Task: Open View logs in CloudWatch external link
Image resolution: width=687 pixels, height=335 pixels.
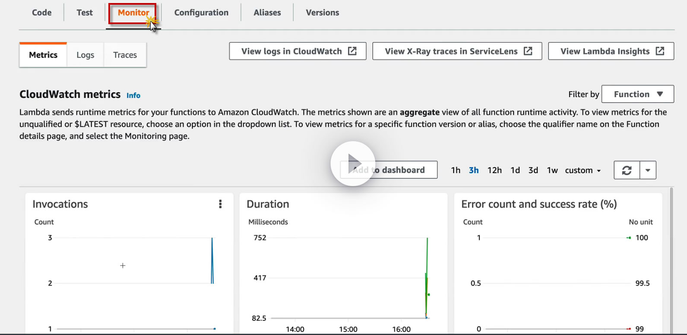Action: pyautogui.click(x=298, y=51)
